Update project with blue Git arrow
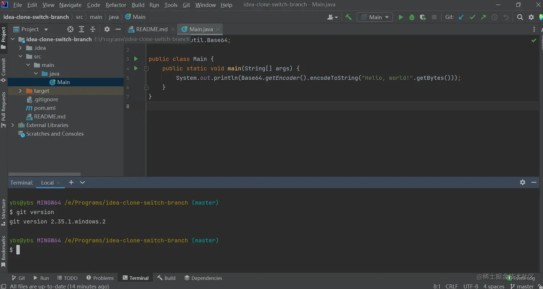This screenshot has width=543, height=289. click(x=461, y=17)
